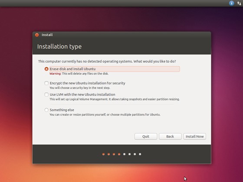Click the second orange progress dot
This screenshot has height=182, width=243.
108,154
